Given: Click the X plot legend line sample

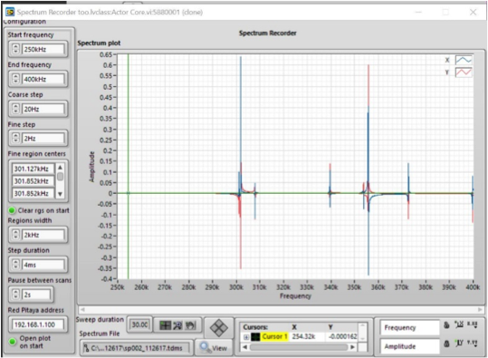Looking at the screenshot, I should 464,60.
